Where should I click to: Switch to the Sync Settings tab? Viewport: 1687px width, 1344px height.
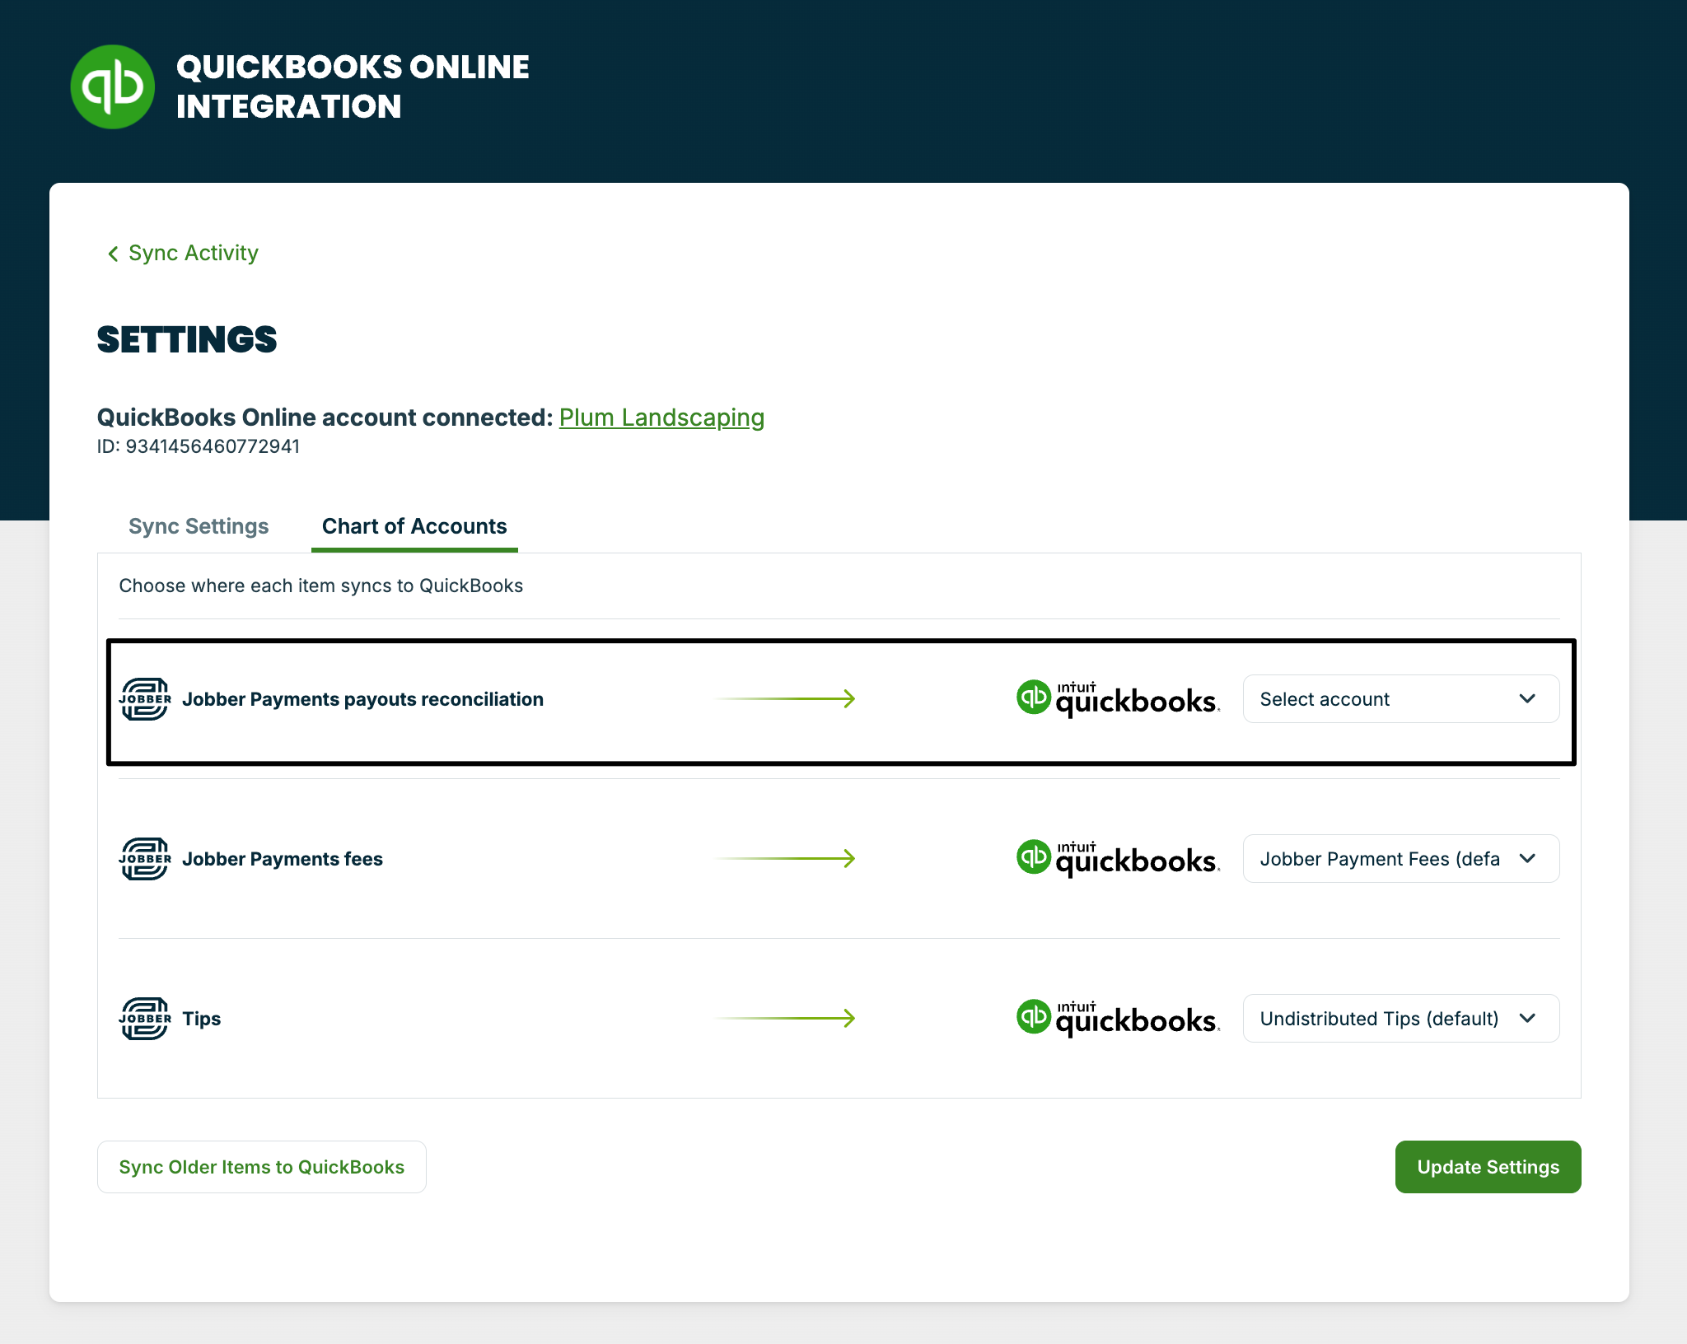click(199, 526)
